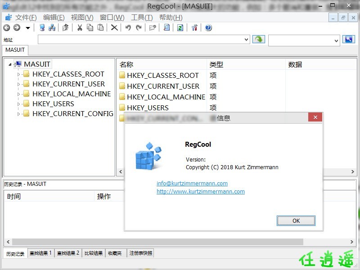Open the 编辑(E) menu
The width and height of the screenshot is (360, 270).
54,18
